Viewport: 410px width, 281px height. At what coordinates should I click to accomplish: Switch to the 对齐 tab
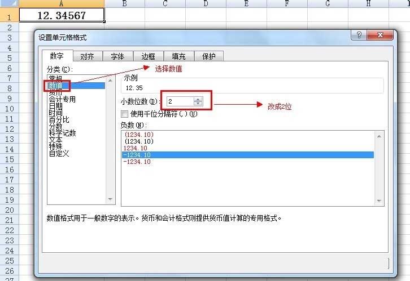click(87, 56)
